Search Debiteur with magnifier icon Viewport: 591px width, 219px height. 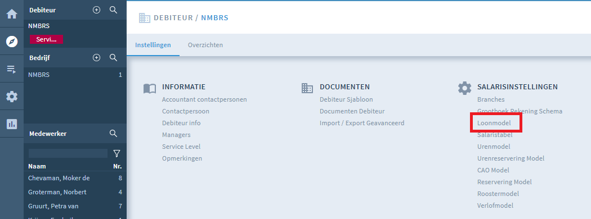[x=113, y=10]
